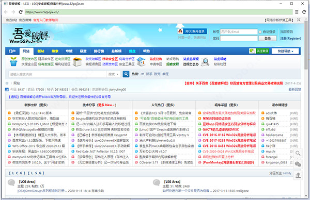The image size is (310, 200).
Task: Open the CVE-2018-8453 Win32k post
Action: tap(229, 146)
